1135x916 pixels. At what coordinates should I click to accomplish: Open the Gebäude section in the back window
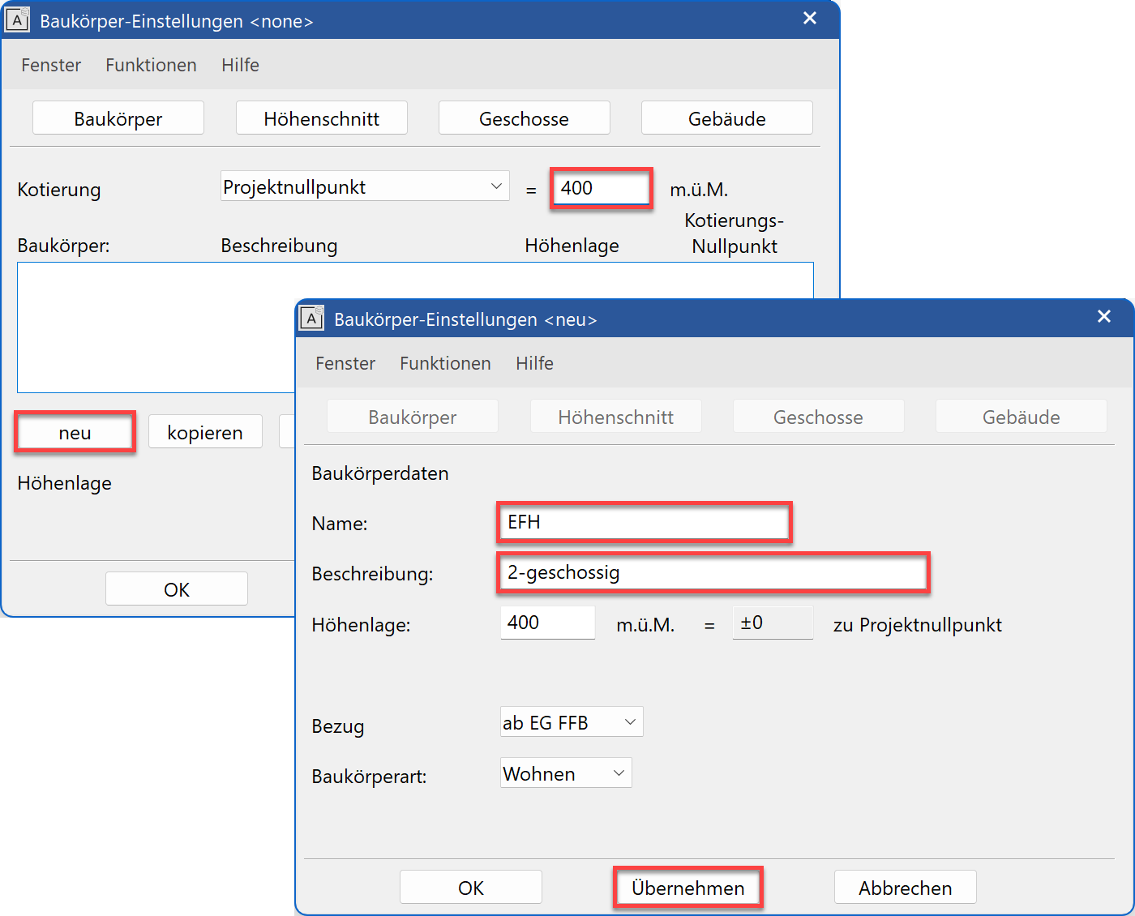coord(726,118)
